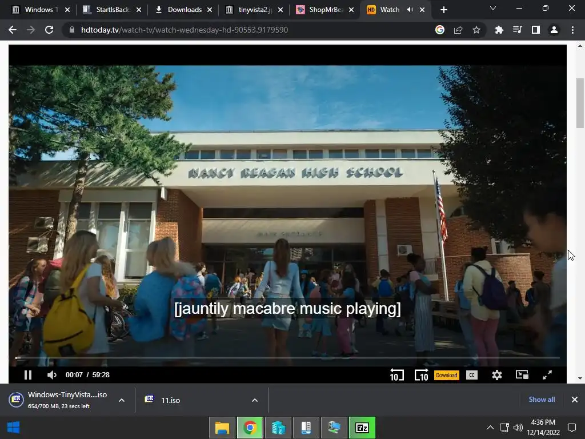
Task: Show hidden system tray icons
Action: 490,428
